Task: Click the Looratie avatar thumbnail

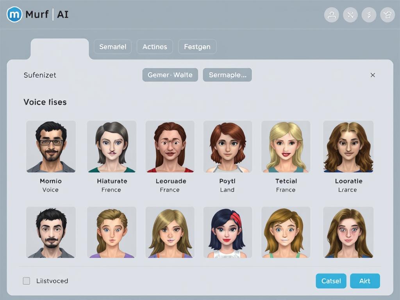Action: pos(348,146)
